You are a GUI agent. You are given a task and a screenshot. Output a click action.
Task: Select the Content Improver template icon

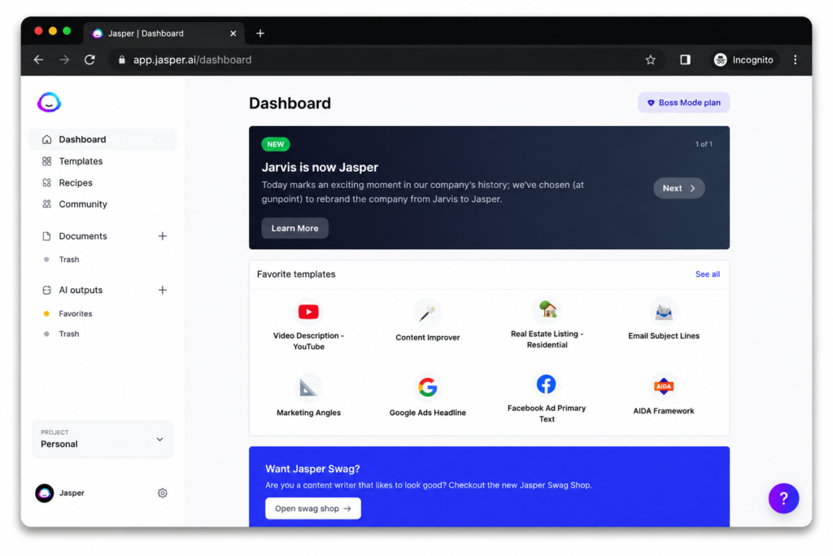pyautogui.click(x=428, y=313)
